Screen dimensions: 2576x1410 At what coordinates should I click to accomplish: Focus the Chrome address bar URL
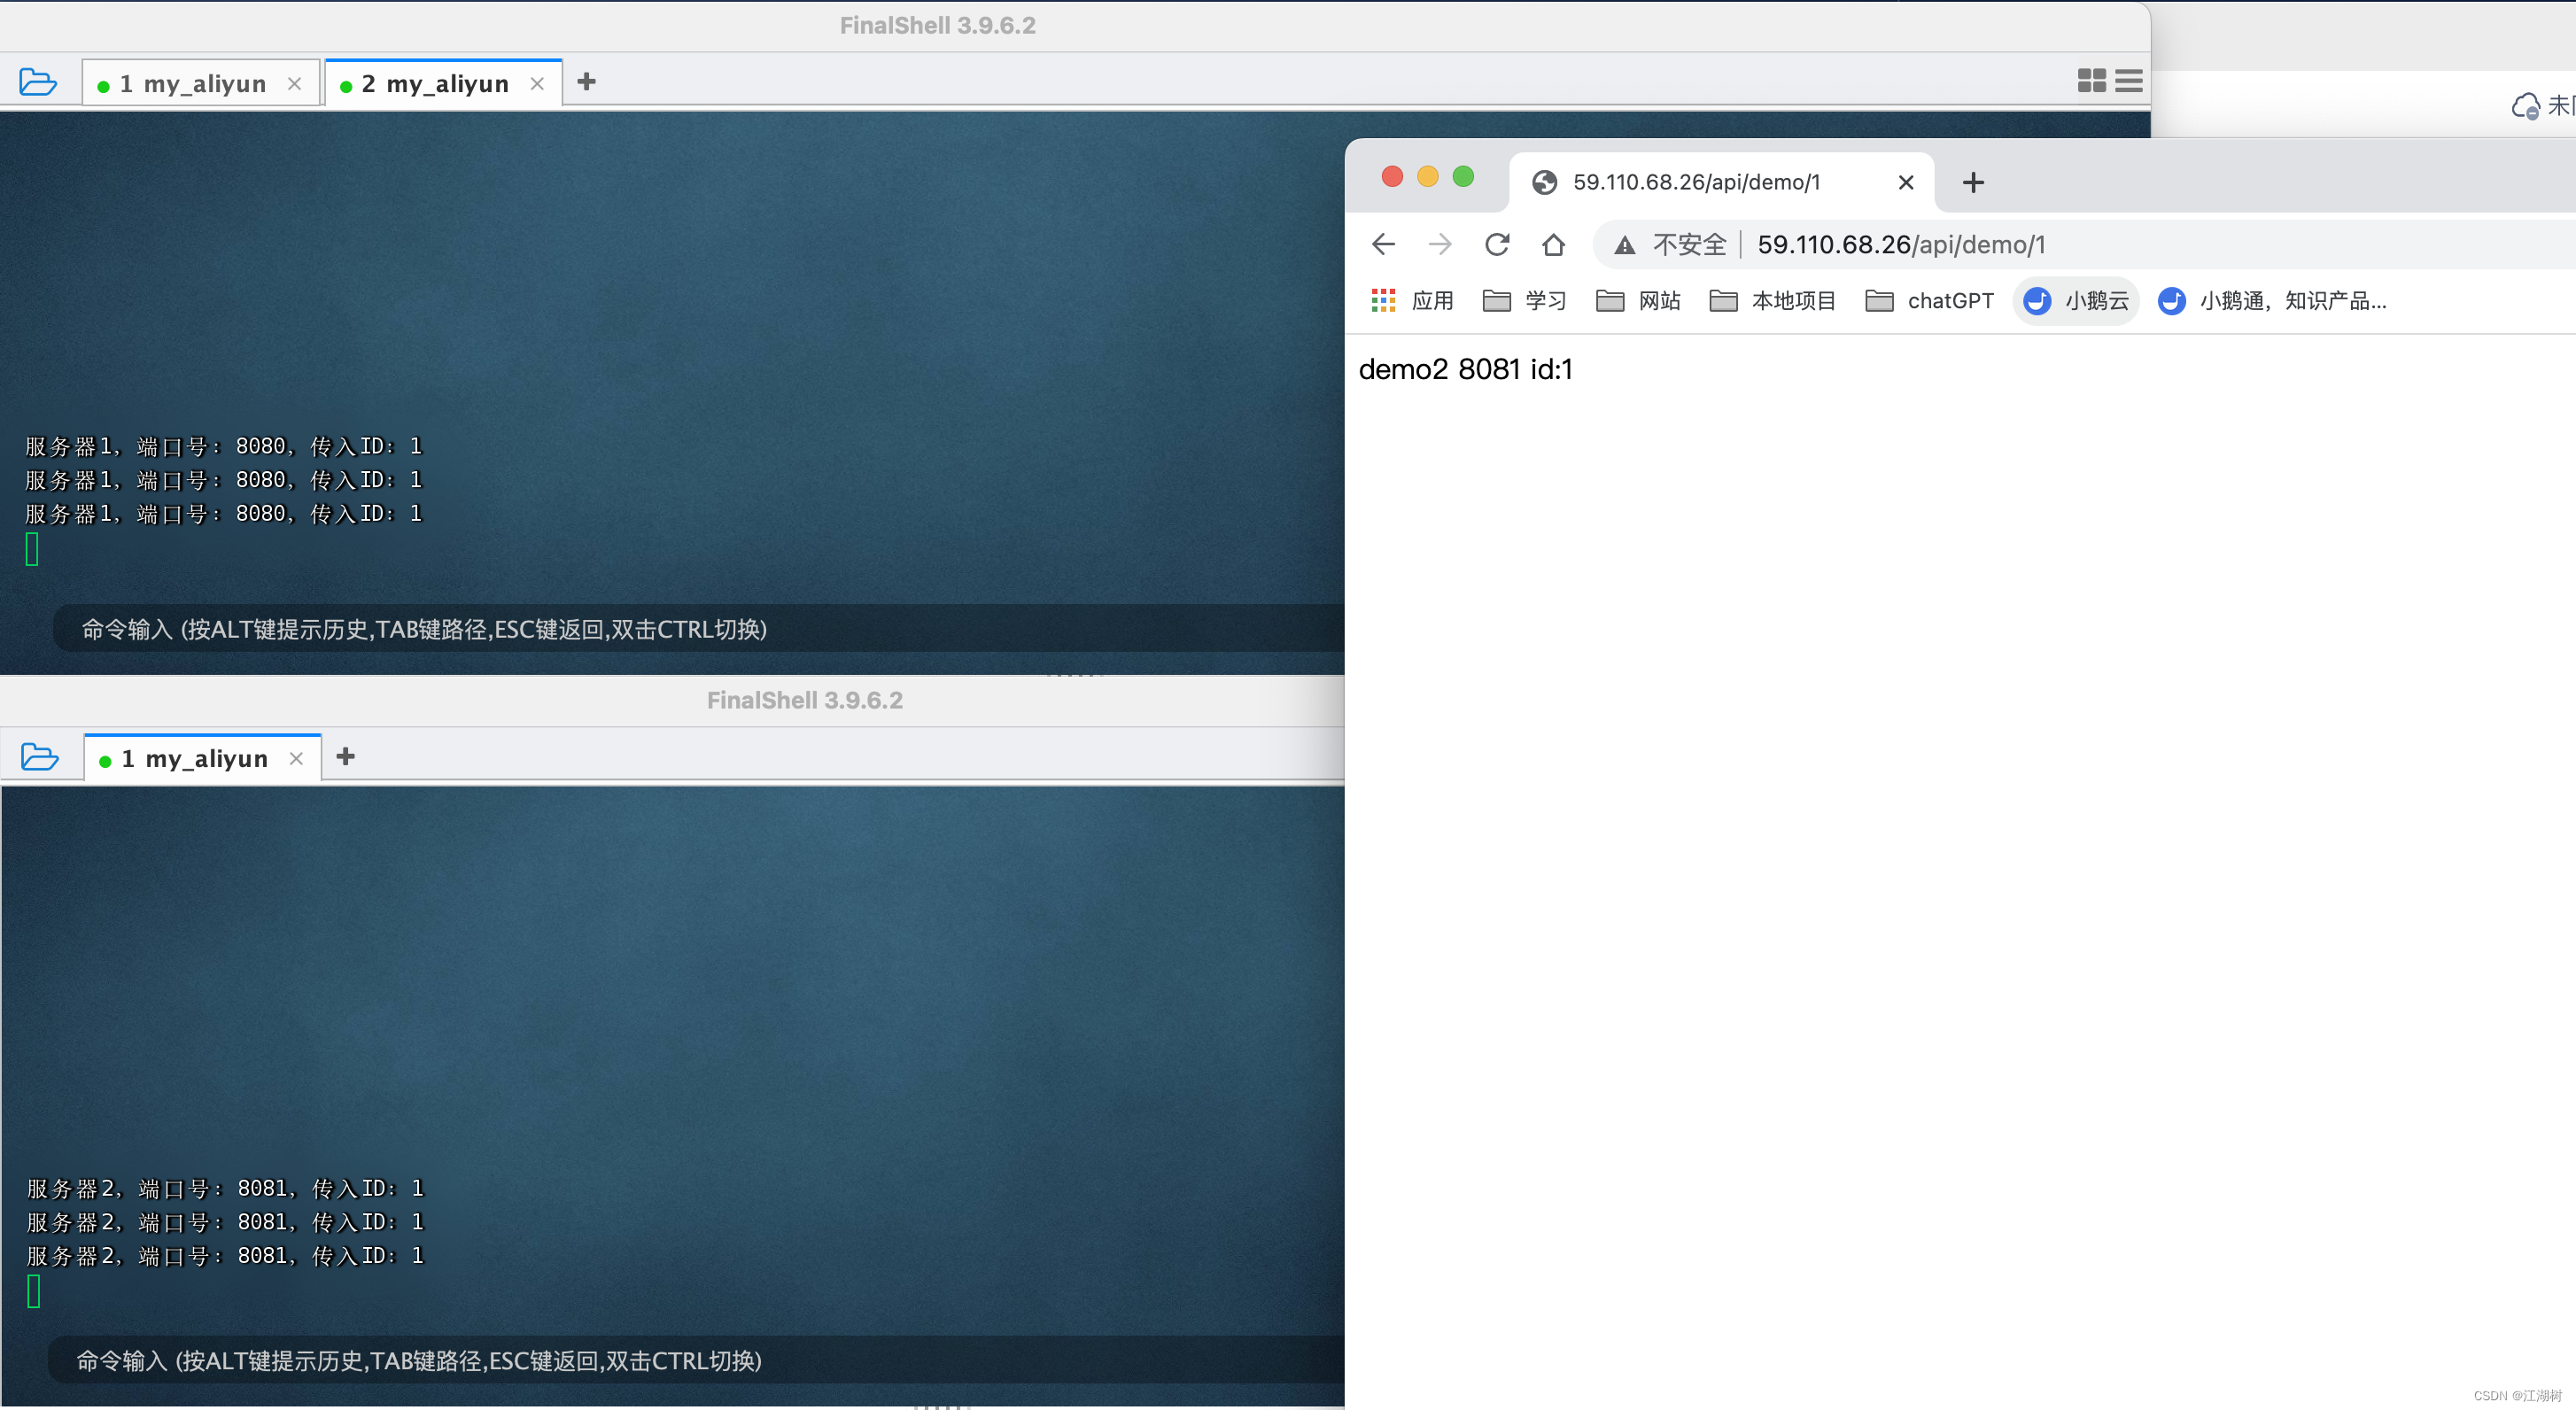click(1901, 245)
